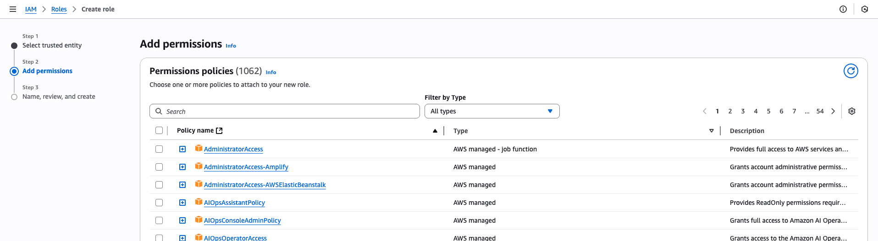
Task: Click the info circle icon in top bar
Action: 843,9
